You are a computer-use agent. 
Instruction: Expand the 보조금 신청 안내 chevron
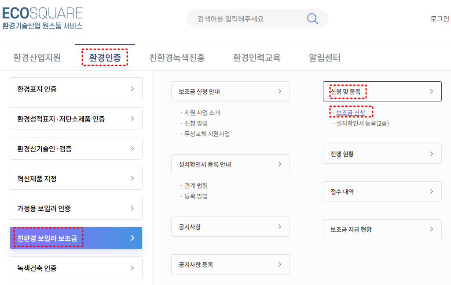(x=279, y=91)
